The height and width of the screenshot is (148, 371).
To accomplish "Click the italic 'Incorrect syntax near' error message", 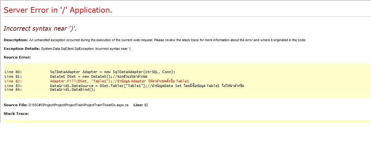I will 40,28.
